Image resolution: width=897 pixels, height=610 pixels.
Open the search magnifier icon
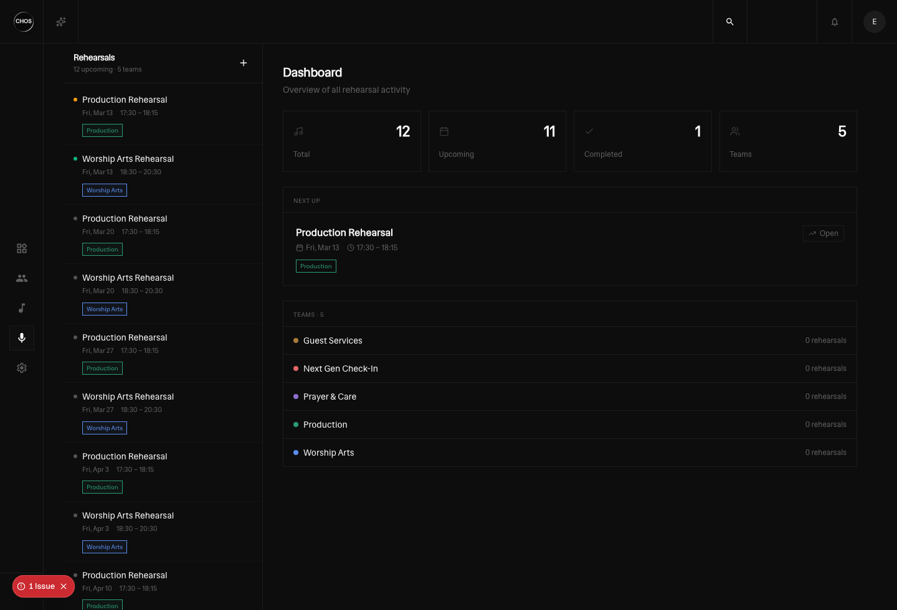click(x=729, y=22)
